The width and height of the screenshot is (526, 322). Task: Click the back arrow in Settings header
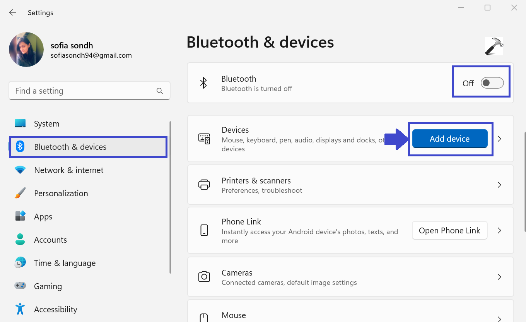13,13
